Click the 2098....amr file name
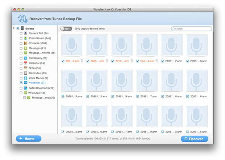Screen dimensions: 225x160 97,61
